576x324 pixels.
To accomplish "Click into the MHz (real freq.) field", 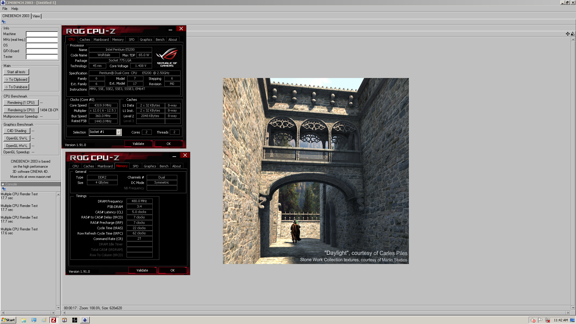I will (x=42, y=40).
